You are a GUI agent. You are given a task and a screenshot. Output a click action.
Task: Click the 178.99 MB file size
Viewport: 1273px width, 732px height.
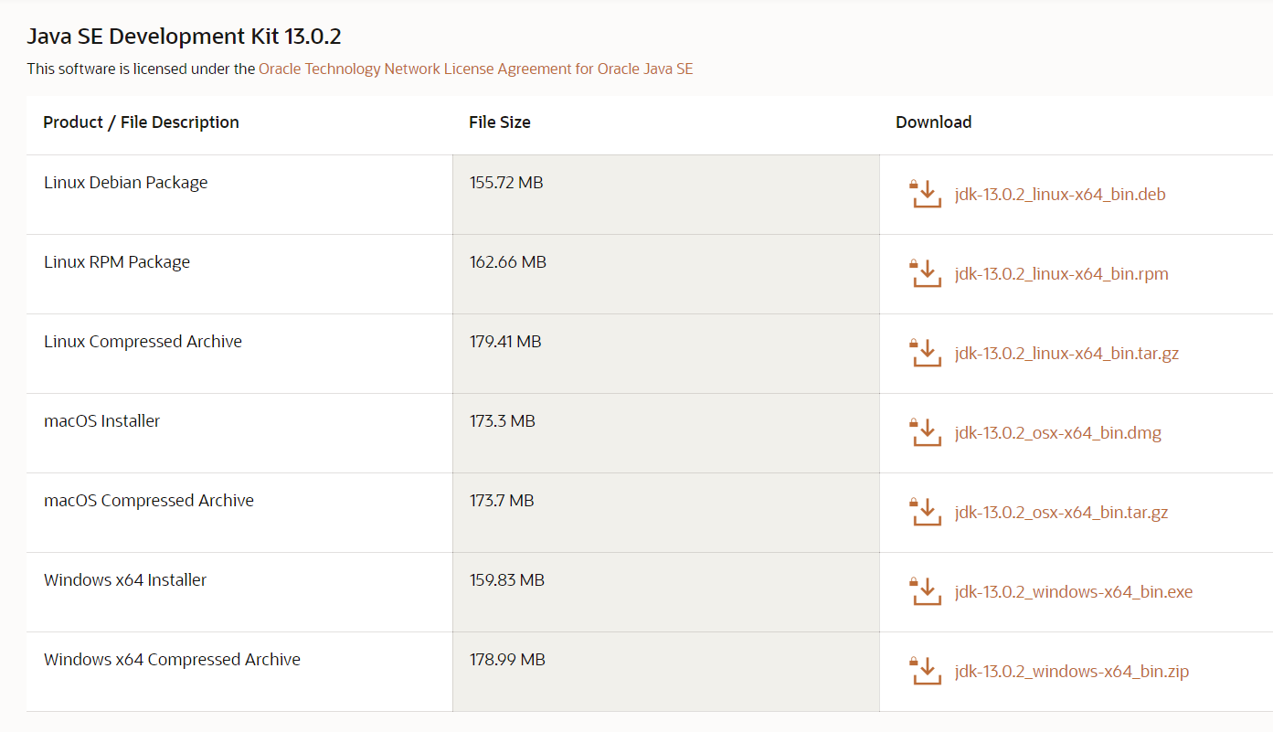tap(507, 660)
